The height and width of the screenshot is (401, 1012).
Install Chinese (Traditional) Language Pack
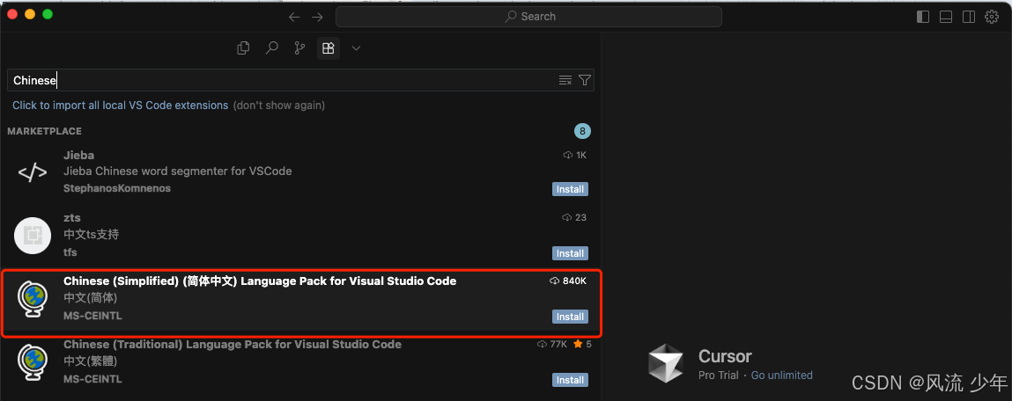tap(570, 380)
